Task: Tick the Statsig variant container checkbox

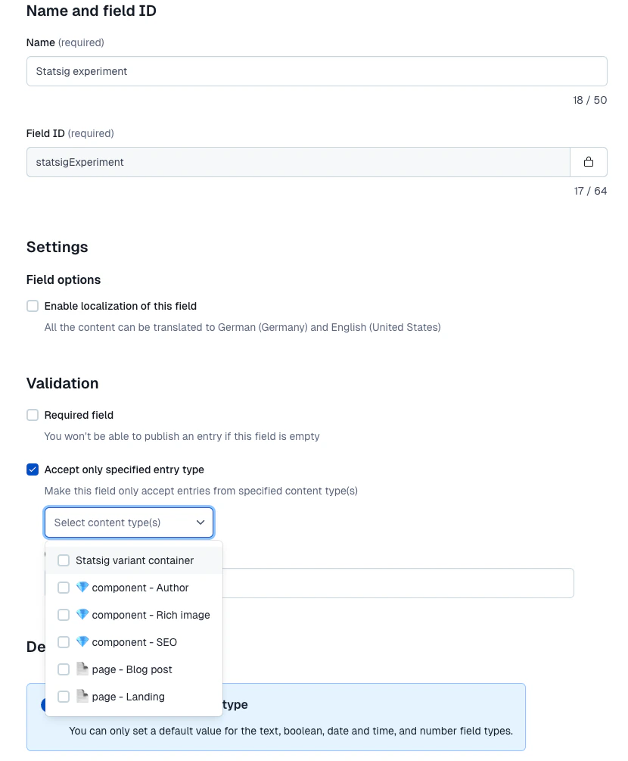Action: click(x=64, y=560)
